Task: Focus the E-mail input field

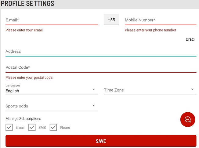Action: (52, 20)
